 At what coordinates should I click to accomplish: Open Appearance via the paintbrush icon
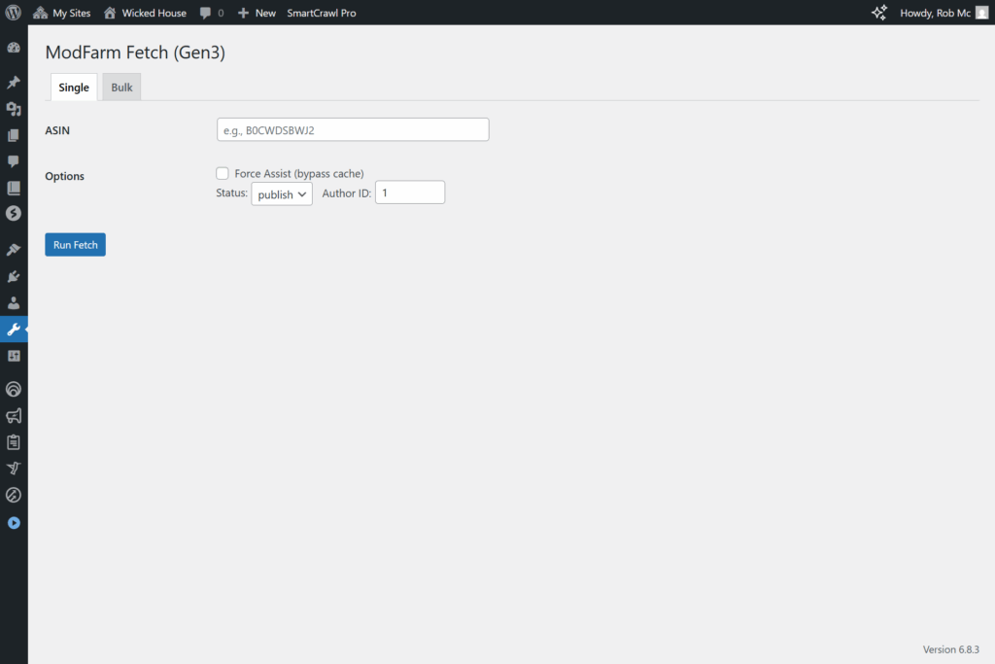coord(14,250)
